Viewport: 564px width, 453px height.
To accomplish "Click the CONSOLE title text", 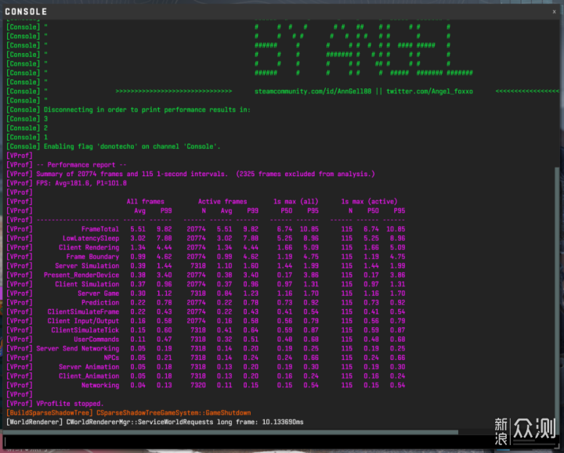I will click(x=26, y=12).
